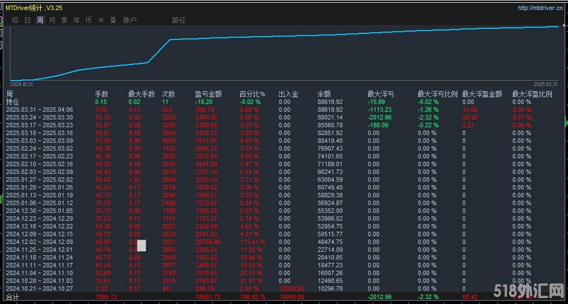Click total profit value 78601.72
The image size is (568, 304).
(x=208, y=297)
